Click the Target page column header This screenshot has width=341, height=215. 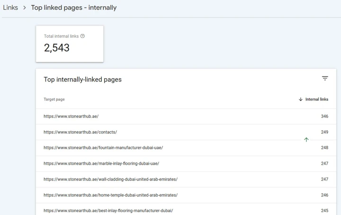(54, 99)
